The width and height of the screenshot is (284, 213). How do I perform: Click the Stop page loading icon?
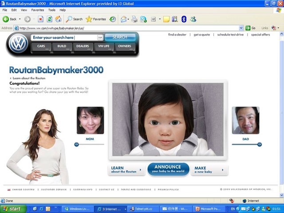click(40, 19)
